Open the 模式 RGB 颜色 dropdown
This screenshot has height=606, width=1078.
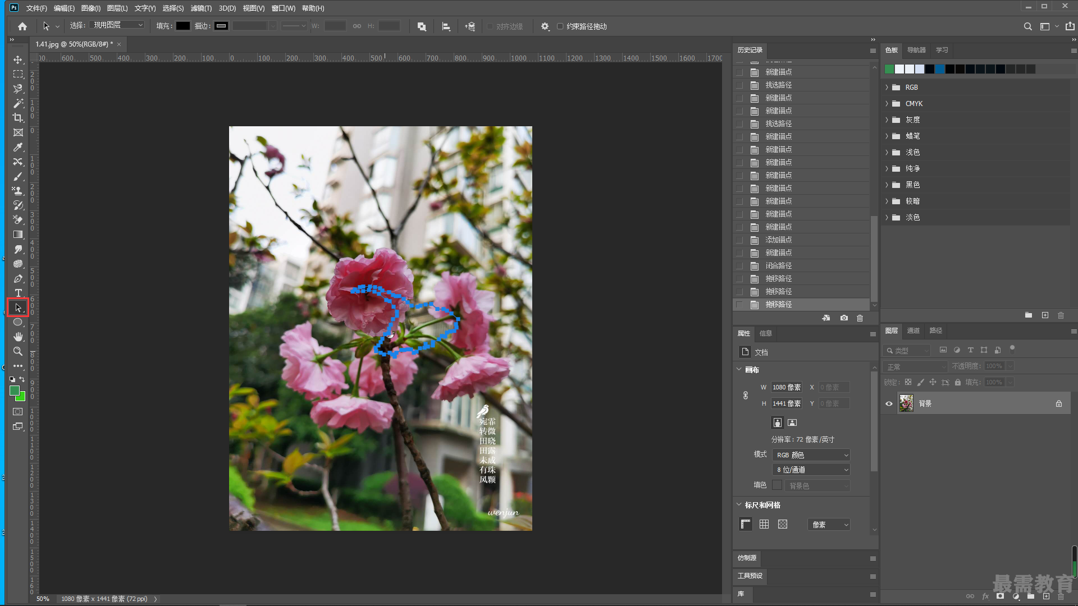811,455
